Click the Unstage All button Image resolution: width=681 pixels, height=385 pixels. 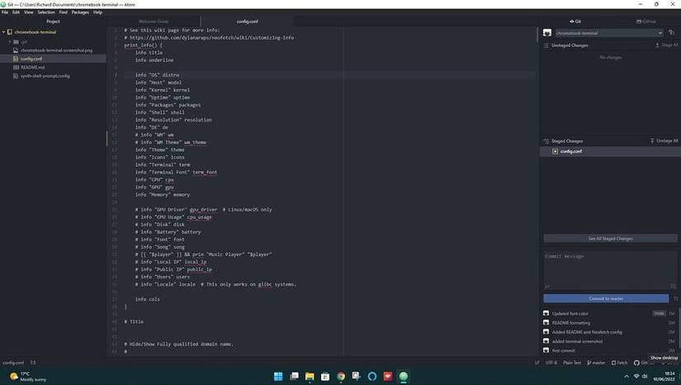(x=664, y=140)
